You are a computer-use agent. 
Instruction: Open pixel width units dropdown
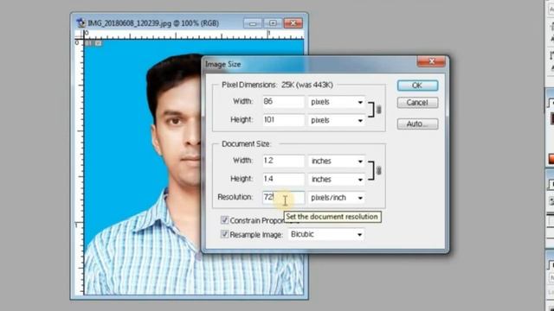(337, 102)
